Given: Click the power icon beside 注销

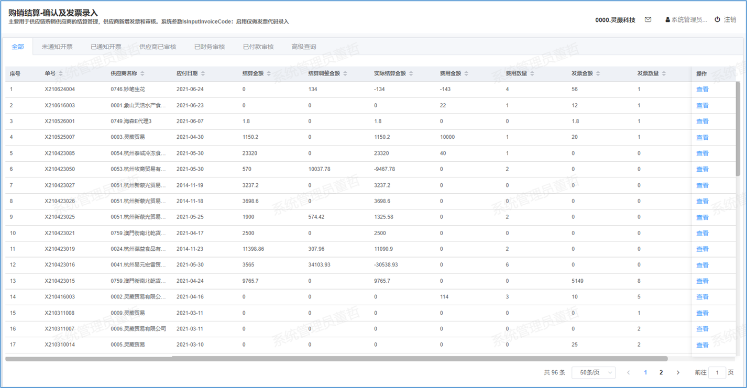Looking at the screenshot, I should click(x=717, y=20).
